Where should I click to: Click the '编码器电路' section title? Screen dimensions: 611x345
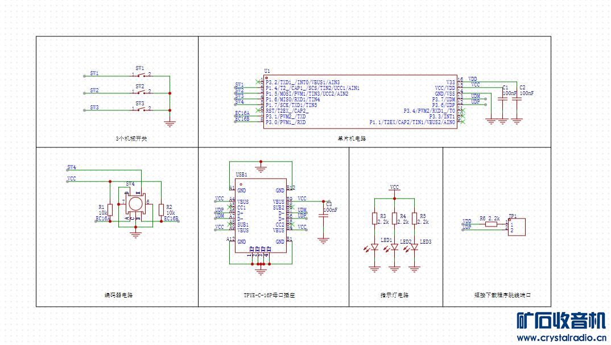pos(118,295)
